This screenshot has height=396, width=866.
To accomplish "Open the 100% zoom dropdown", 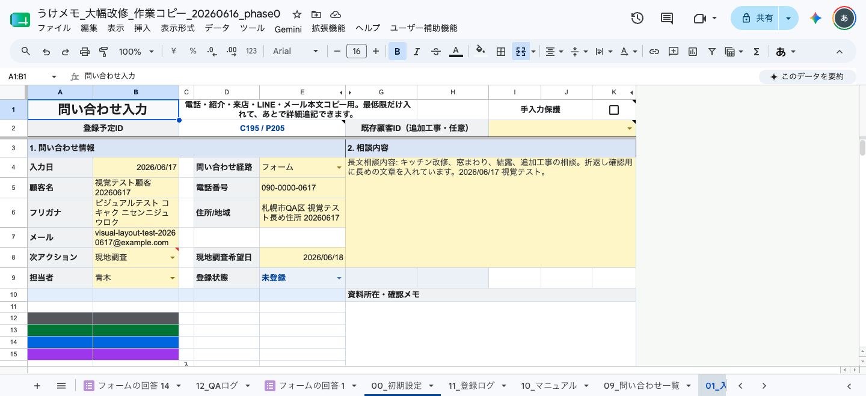I will (137, 52).
